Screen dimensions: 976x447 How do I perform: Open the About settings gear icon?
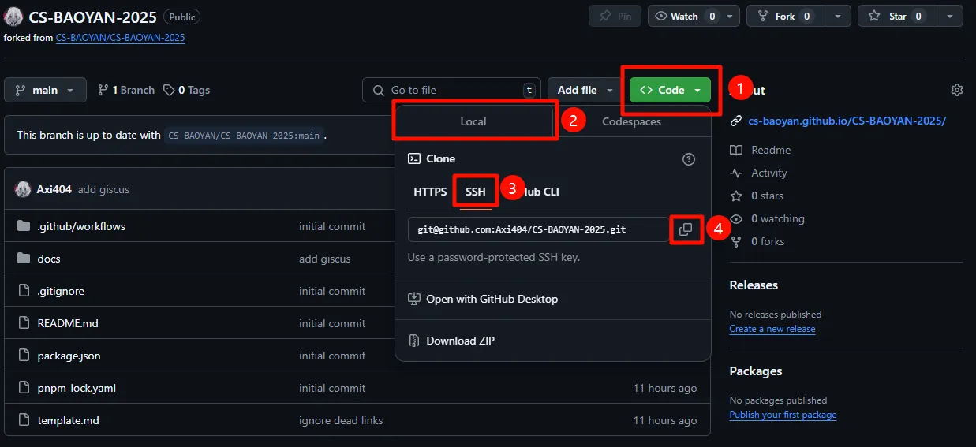[956, 90]
